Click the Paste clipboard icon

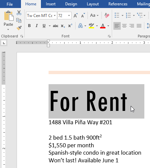point(9,16)
